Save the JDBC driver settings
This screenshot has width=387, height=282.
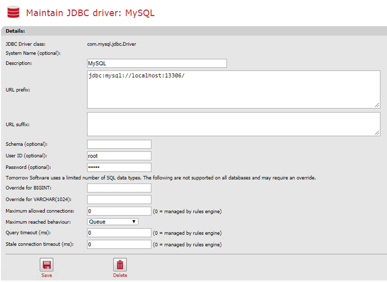[46, 265]
